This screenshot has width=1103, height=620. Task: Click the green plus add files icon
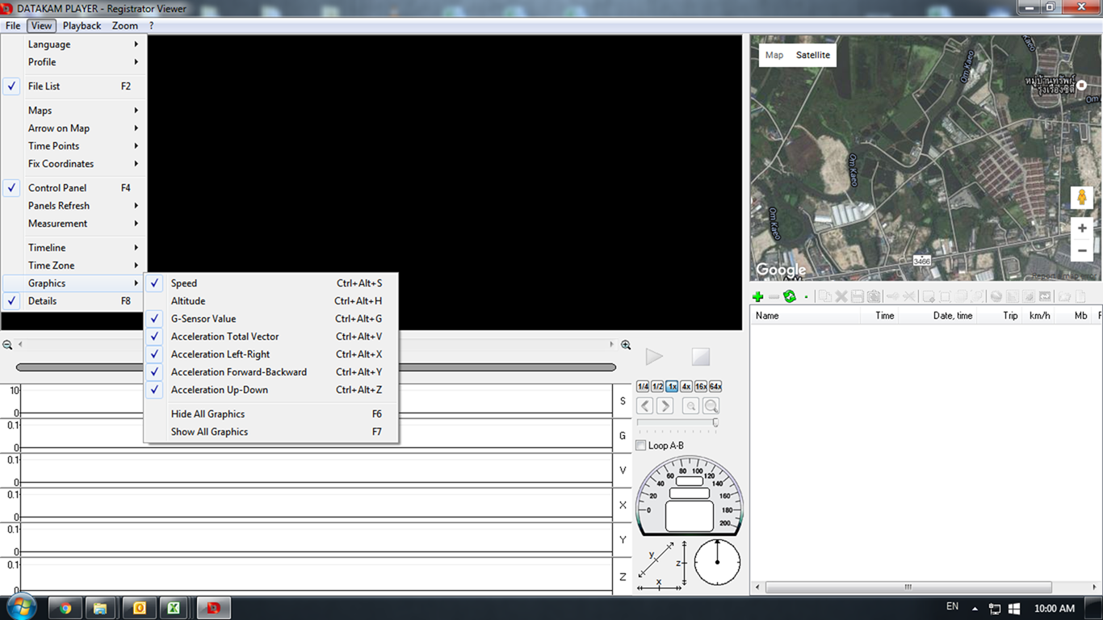pyautogui.click(x=757, y=297)
